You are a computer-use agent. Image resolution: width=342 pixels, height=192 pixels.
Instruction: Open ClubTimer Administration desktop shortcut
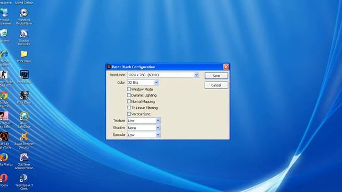coord(24,161)
